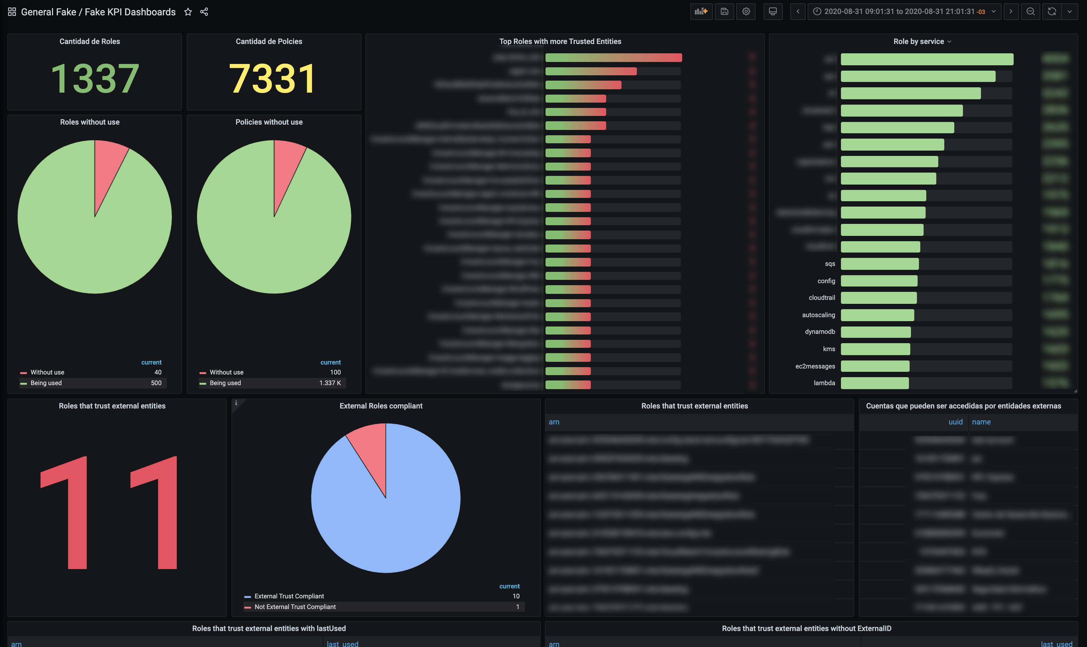
Task: Toggle 'Not External Trust Compliant' legend series
Action: [295, 607]
